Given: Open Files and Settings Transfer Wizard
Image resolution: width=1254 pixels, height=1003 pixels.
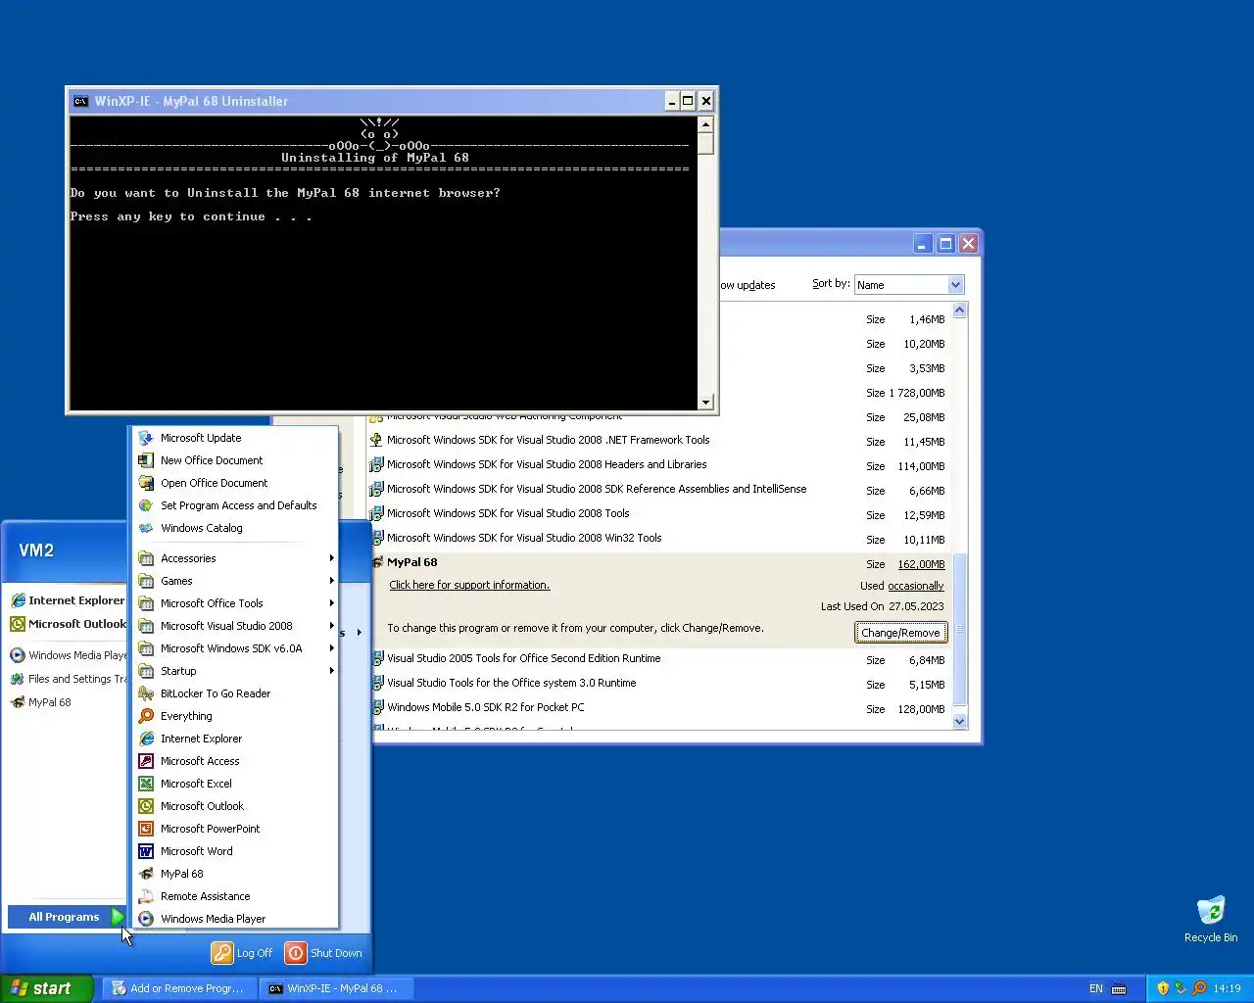Looking at the screenshot, I should coord(67,679).
